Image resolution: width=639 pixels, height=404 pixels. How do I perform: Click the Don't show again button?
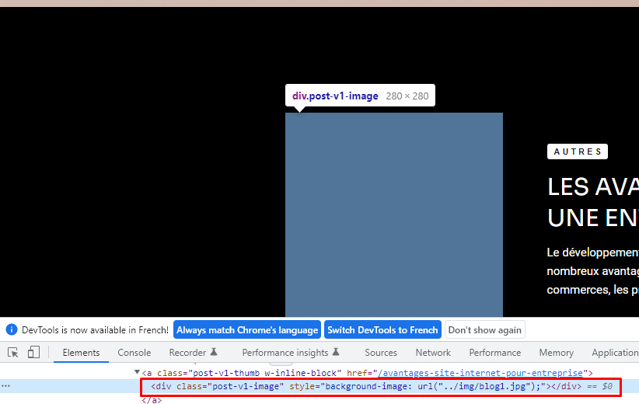click(485, 330)
